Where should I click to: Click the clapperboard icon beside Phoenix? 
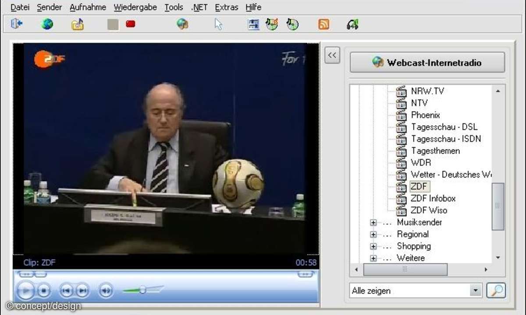(402, 115)
